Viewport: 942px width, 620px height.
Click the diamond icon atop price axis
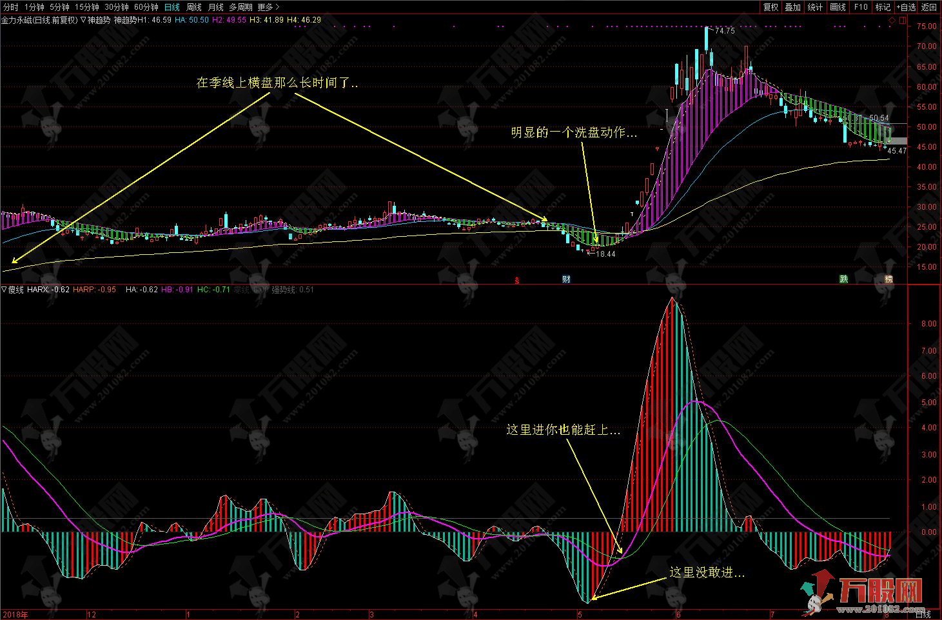pyautogui.click(x=892, y=20)
